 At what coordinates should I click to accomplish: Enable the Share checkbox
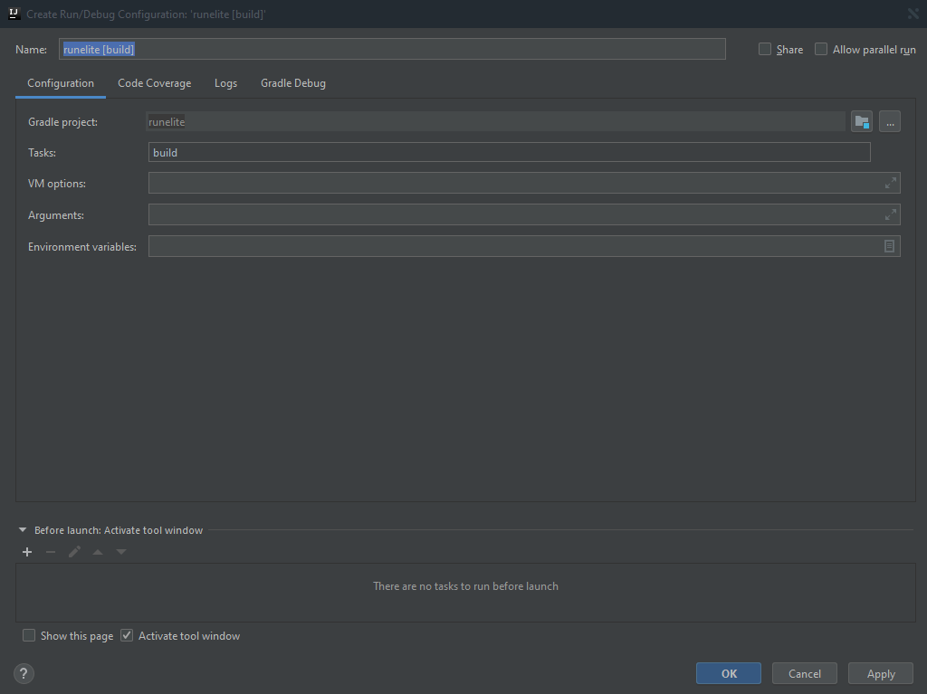coord(765,49)
